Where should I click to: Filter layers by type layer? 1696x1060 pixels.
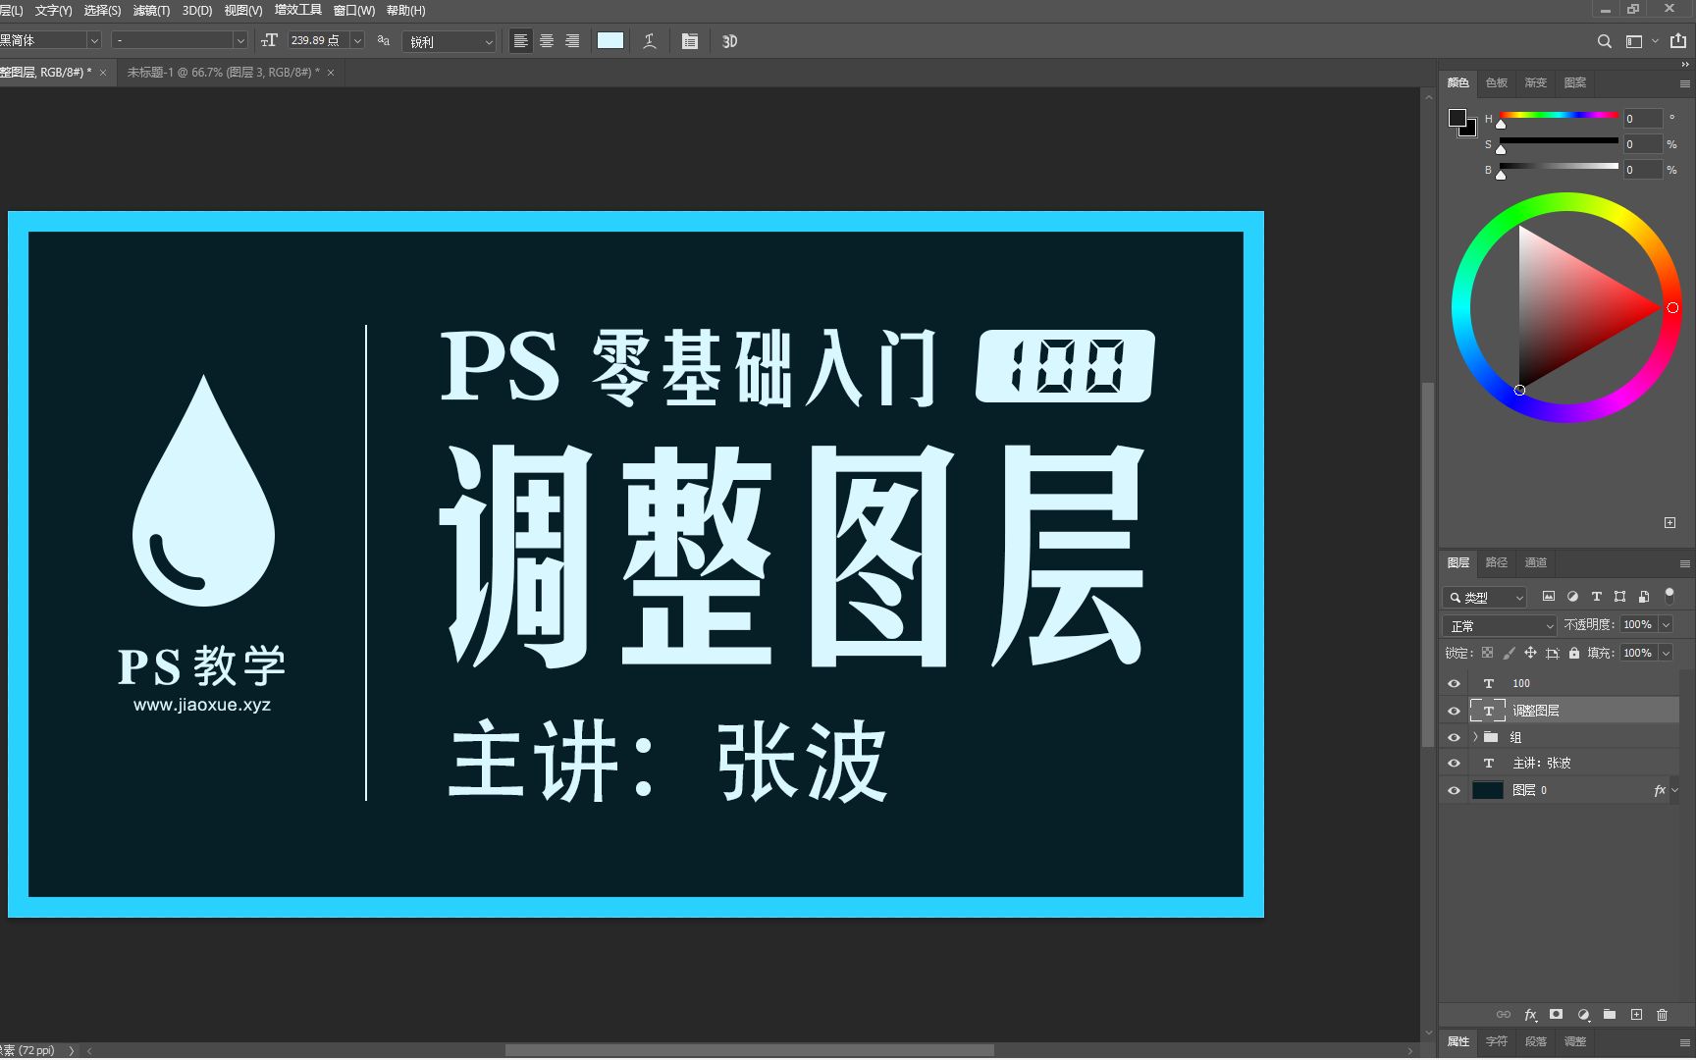[1596, 596]
